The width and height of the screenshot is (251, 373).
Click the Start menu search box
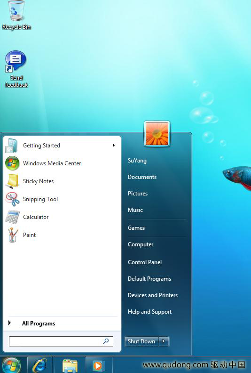(61, 341)
